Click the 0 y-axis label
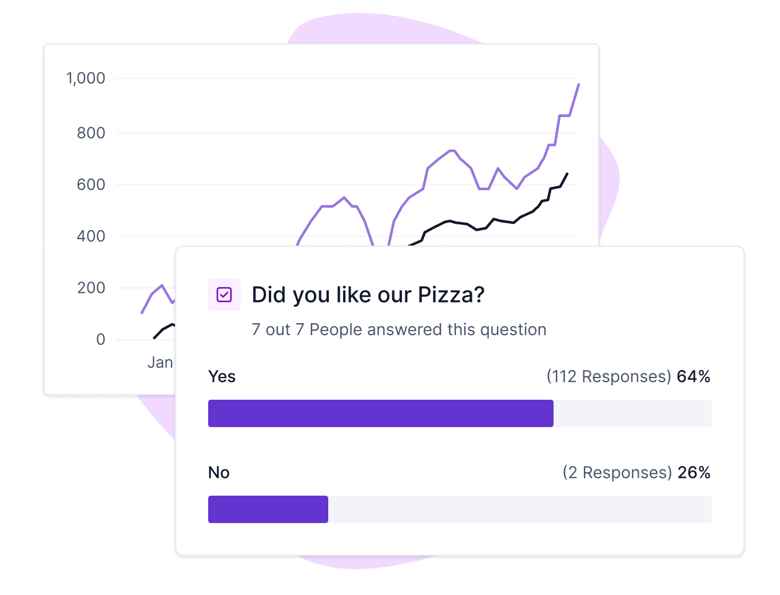Image resolution: width=780 pixels, height=595 pixels. [x=101, y=340]
